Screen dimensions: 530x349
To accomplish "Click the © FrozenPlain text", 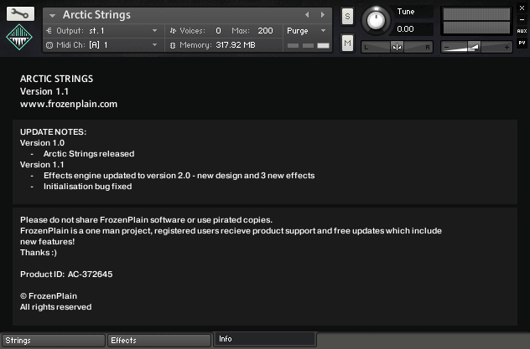I will coord(49,295).
